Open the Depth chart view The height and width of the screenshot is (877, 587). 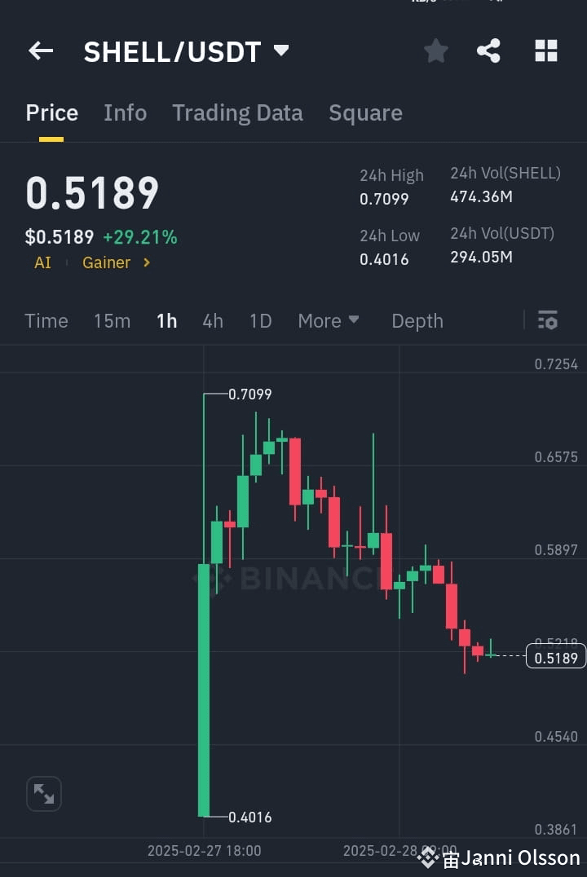pos(417,320)
